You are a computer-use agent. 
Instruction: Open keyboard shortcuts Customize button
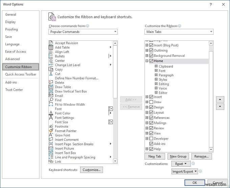point(92,170)
